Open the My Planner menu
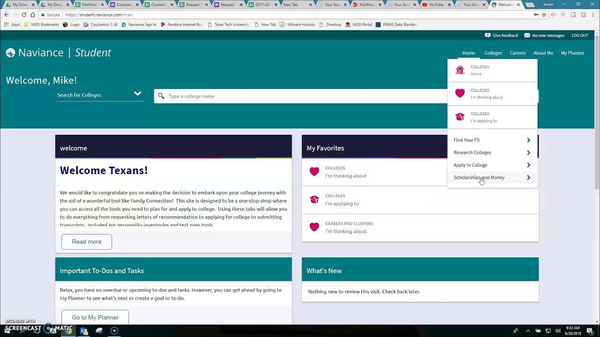The height and width of the screenshot is (337, 600). [572, 53]
